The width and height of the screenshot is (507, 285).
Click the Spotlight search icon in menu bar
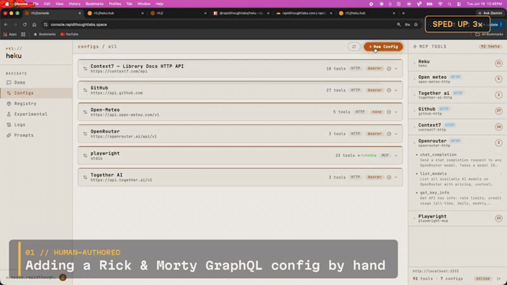click(x=450, y=4)
